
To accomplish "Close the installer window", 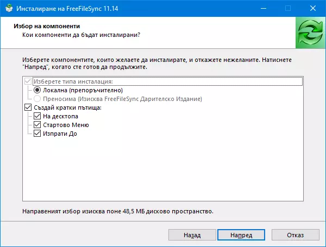I will coord(313,8).
